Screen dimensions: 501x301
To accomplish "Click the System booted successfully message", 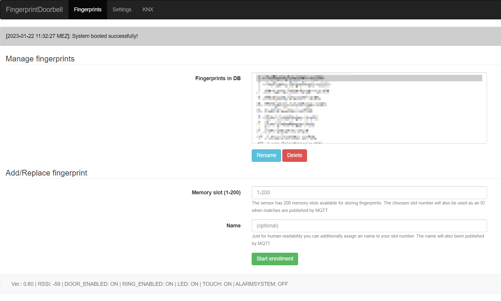I will point(72,36).
